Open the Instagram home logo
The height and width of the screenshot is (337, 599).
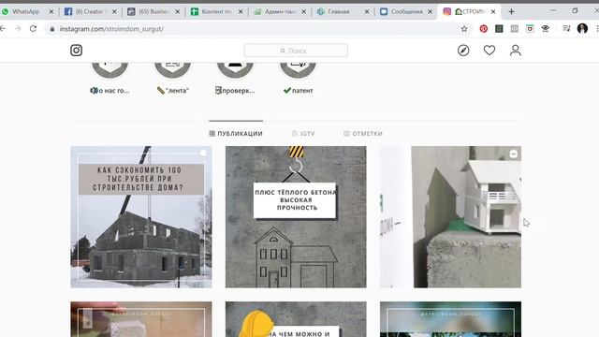(x=76, y=51)
